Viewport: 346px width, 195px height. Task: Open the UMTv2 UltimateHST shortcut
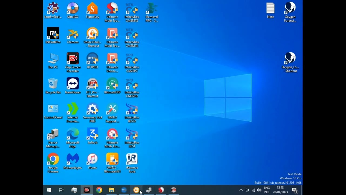pyautogui.click(x=112, y=163)
